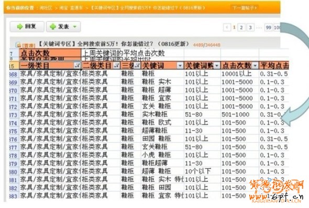Open the 点击次数 column header dropdown arrow
The height and width of the screenshot is (208, 309).
[255, 65]
